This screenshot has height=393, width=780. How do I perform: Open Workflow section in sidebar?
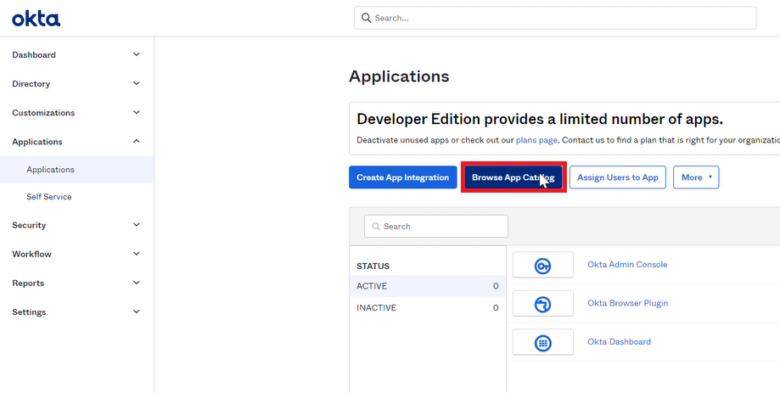(x=76, y=254)
